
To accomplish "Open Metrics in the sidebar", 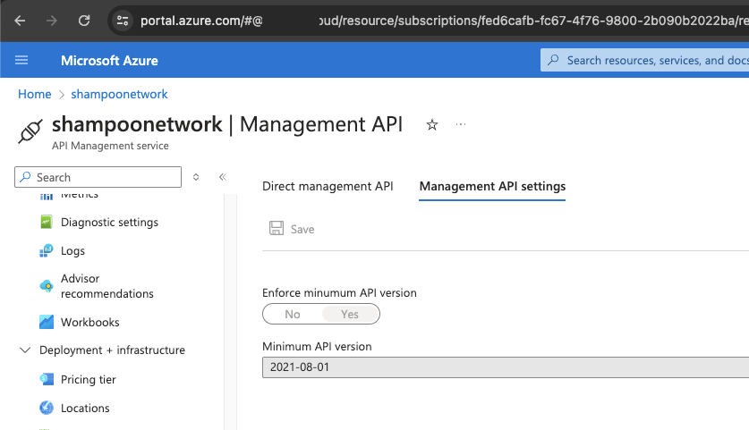I will [x=80, y=195].
